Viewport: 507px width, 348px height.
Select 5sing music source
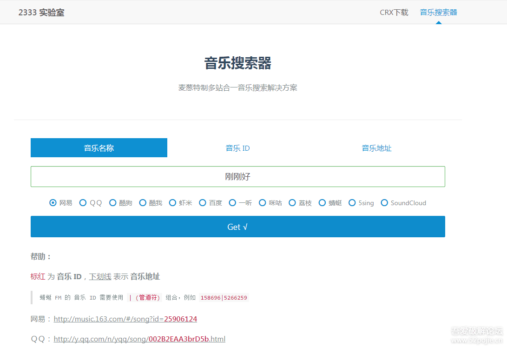click(352, 203)
